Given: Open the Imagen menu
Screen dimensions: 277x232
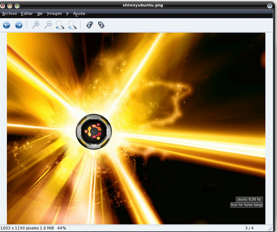Looking at the screenshot, I should [54, 14].
